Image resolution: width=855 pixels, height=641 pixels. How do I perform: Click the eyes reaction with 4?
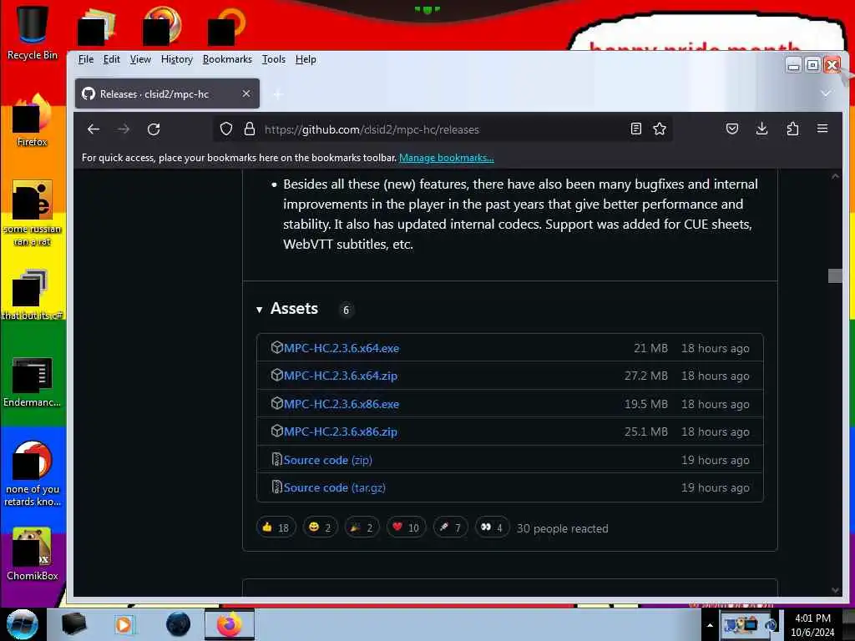(x=492, y=527)
